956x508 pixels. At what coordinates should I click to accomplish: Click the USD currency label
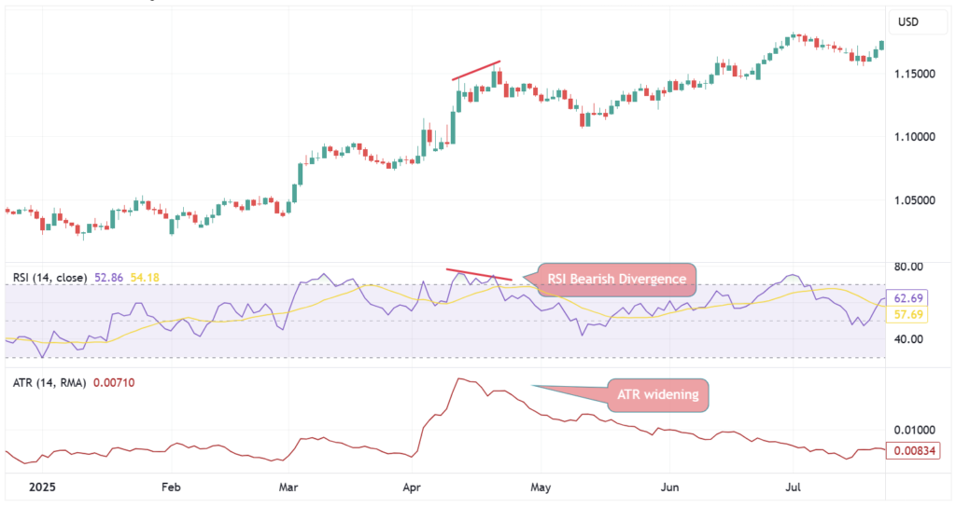[907, 22]
